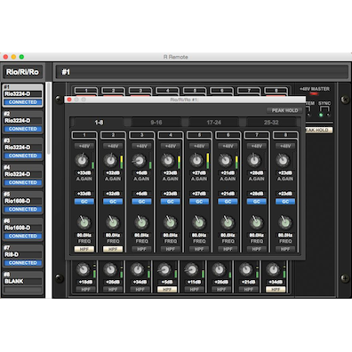Disable the HPF on popup channel 1
Screen dimensions: 352x352
point(84,249)
